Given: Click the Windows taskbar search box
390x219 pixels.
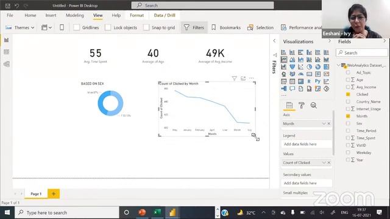Looking at the screenshot, I should click(x=67, y=212).
